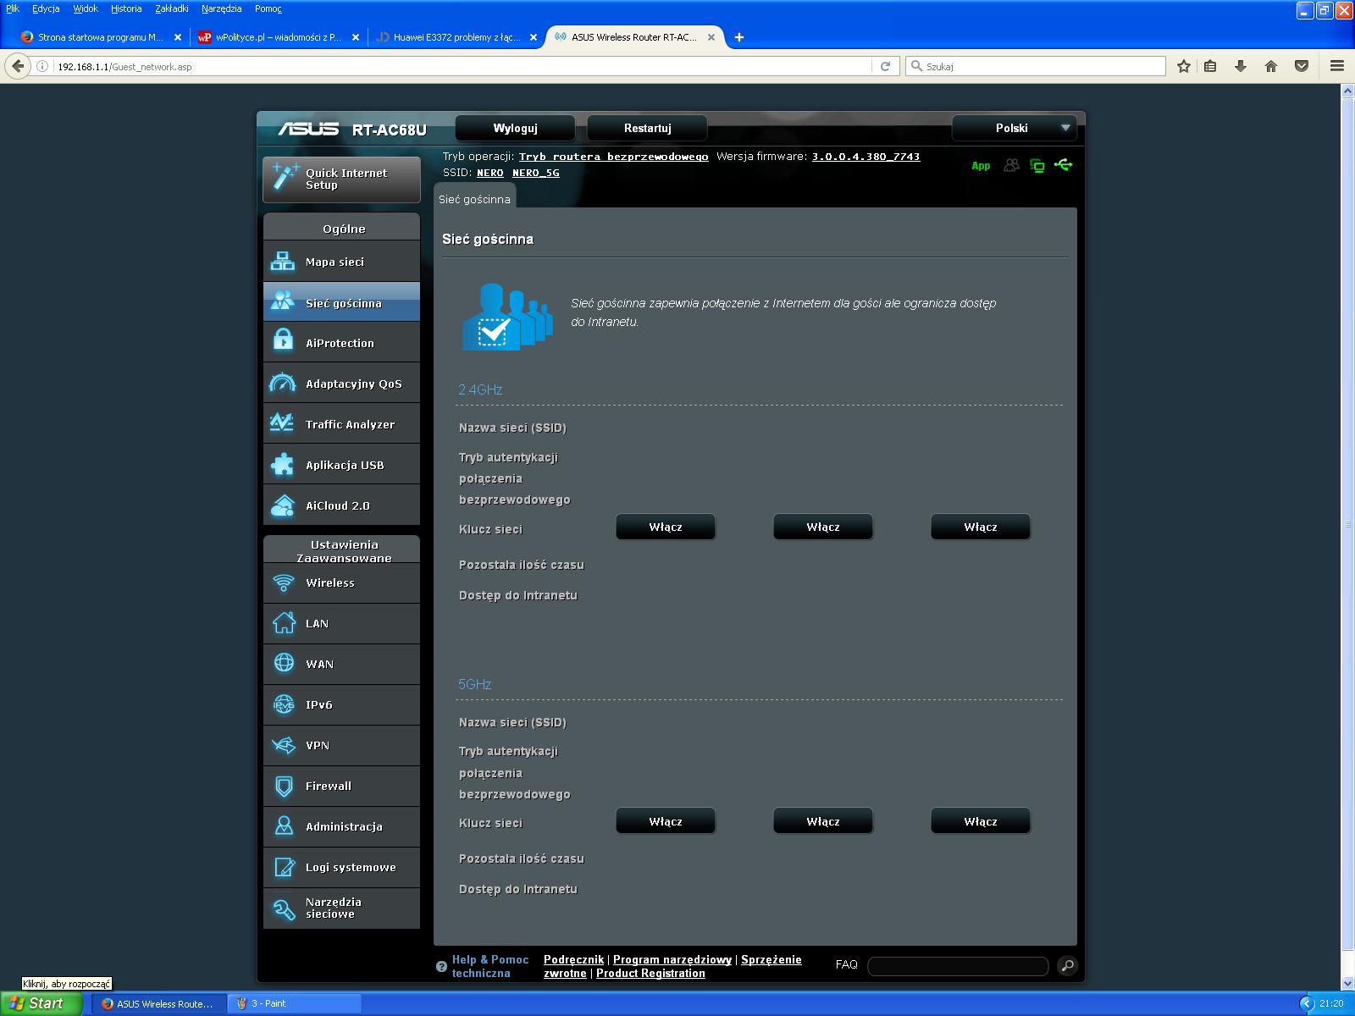Open the firmware version link
Screen dimensions: 1355x1016
click(866, 157)
